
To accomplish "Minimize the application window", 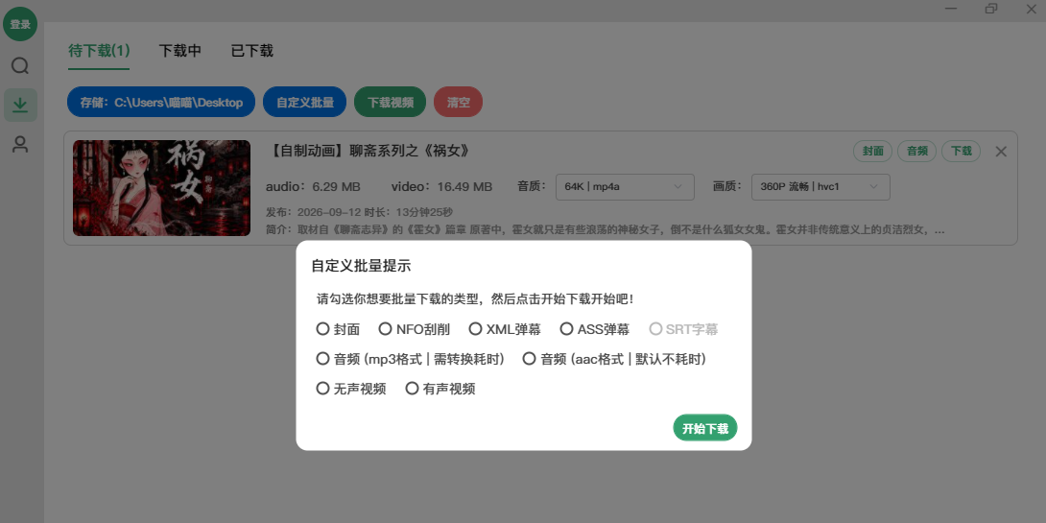I will coord(951,9).
